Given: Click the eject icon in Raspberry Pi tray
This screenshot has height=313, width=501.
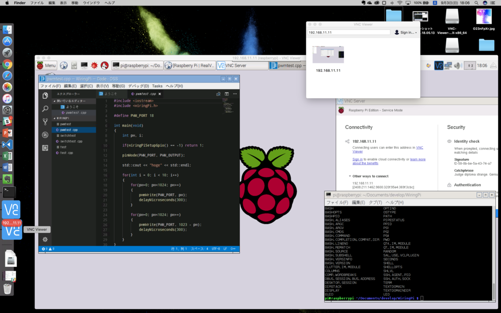Looking at the screenshot, I should tap(494, 66).
